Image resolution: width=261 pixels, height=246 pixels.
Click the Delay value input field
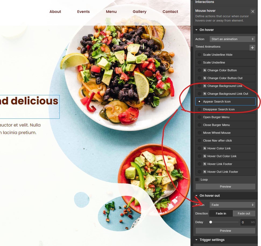(x=248, y=222)
